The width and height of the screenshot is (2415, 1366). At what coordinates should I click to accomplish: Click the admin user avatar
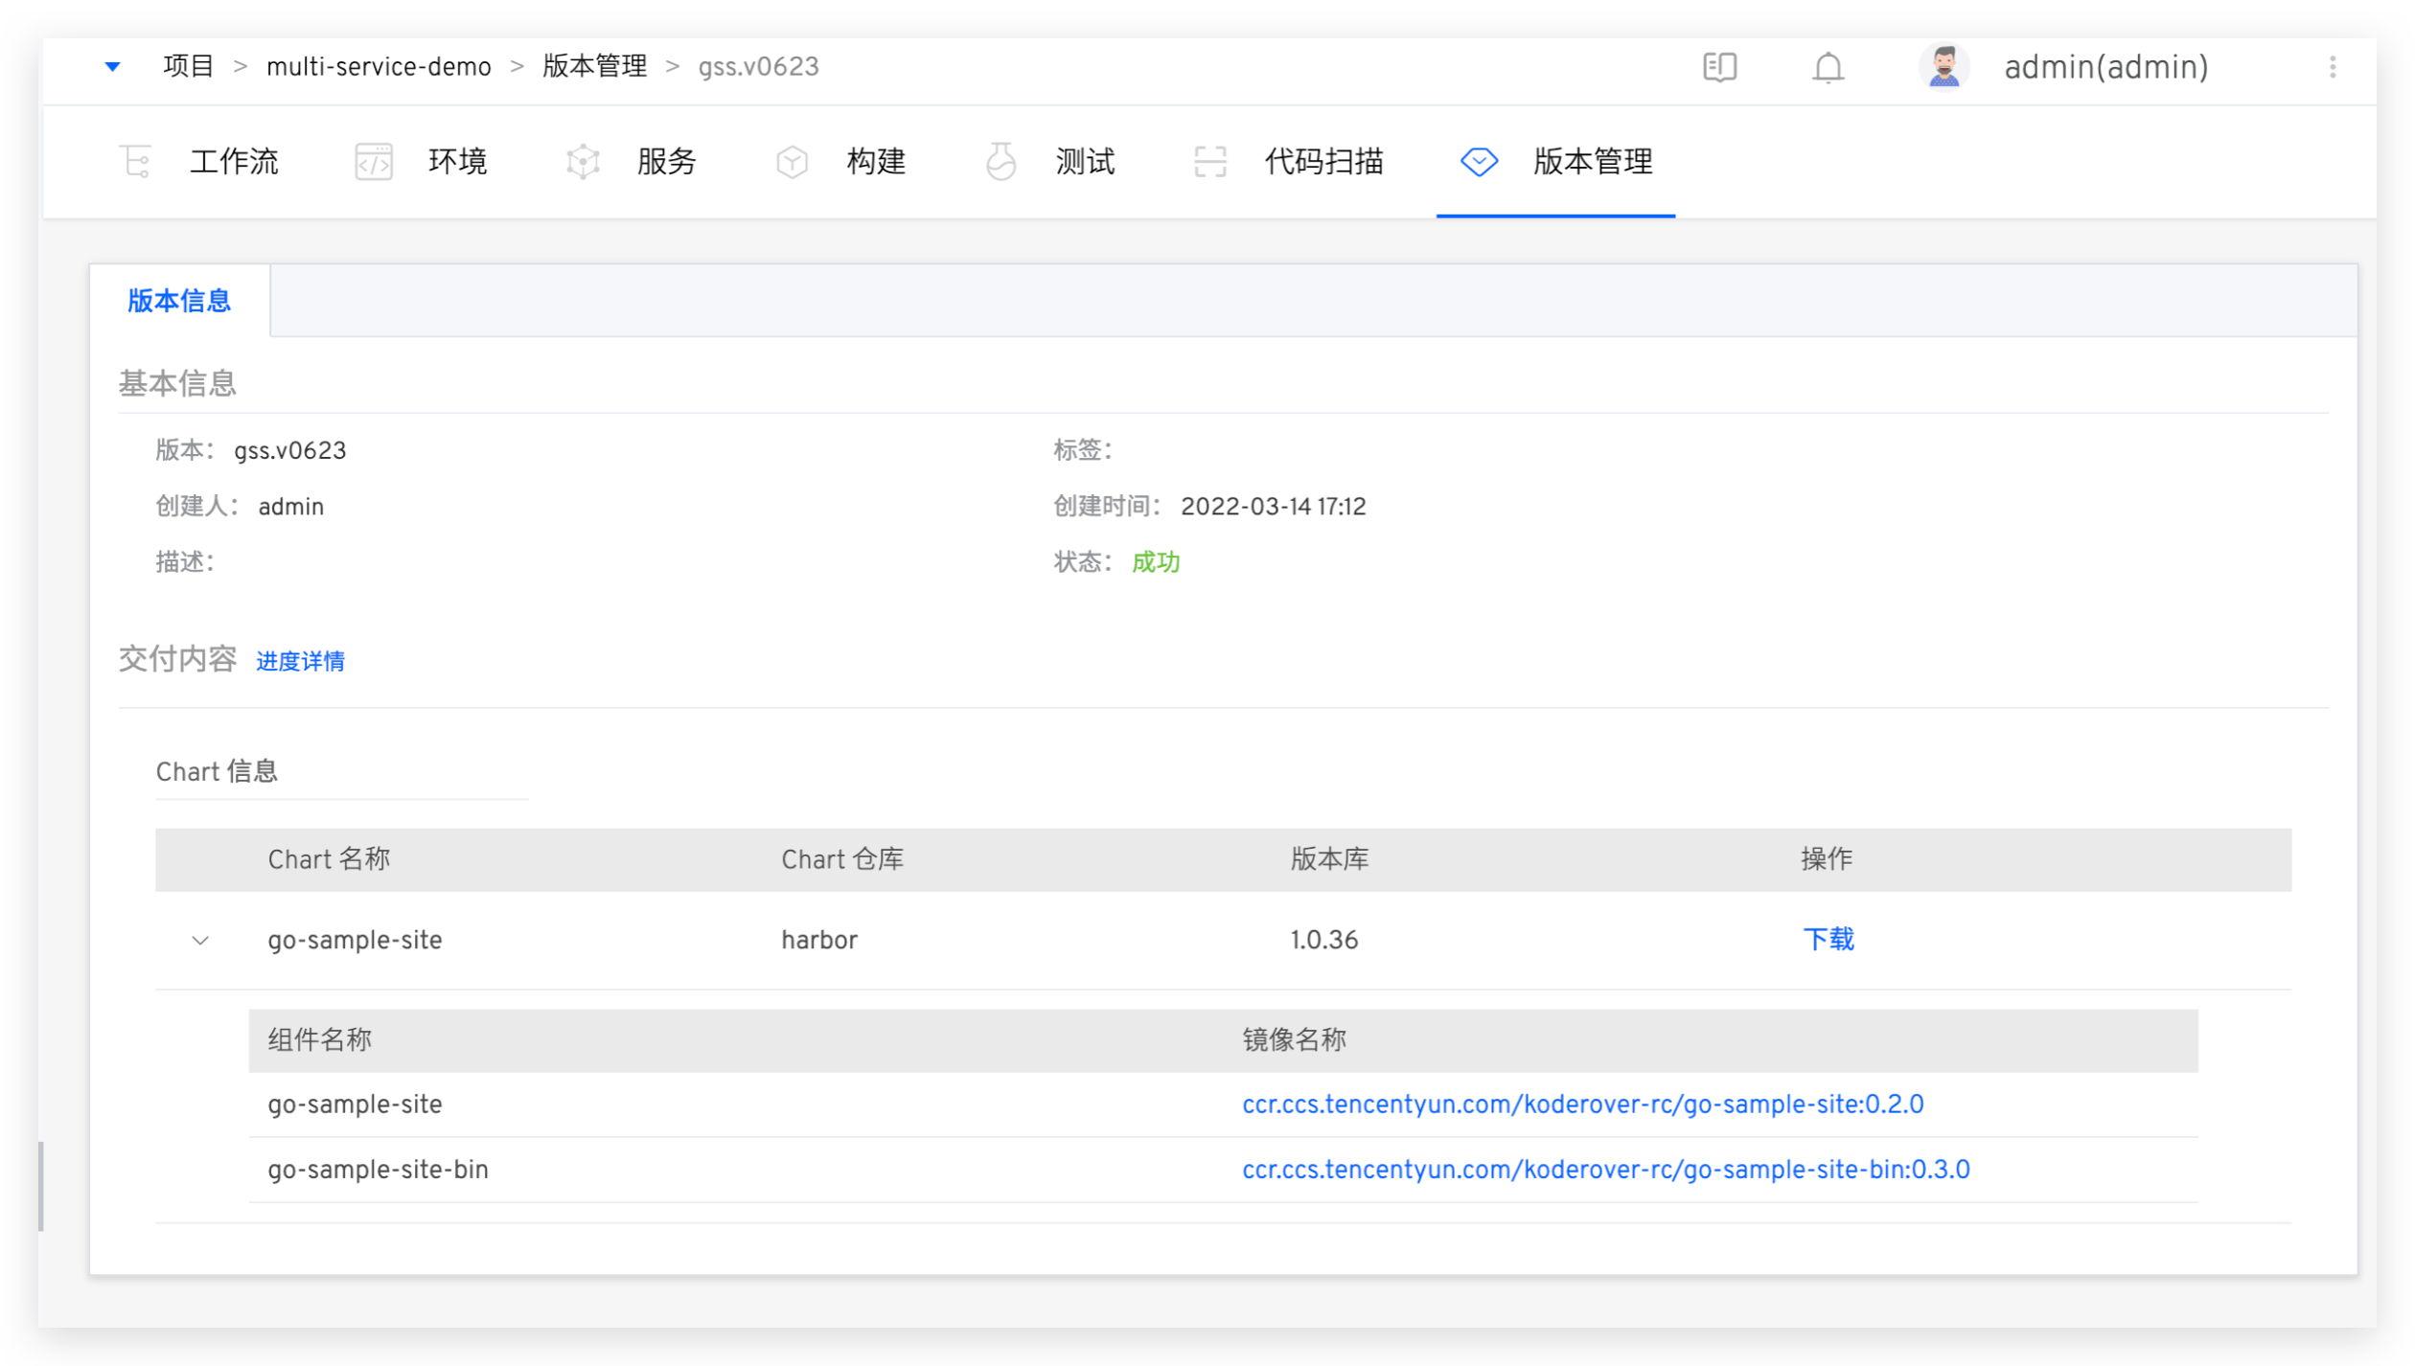(x=1943, y=67)
